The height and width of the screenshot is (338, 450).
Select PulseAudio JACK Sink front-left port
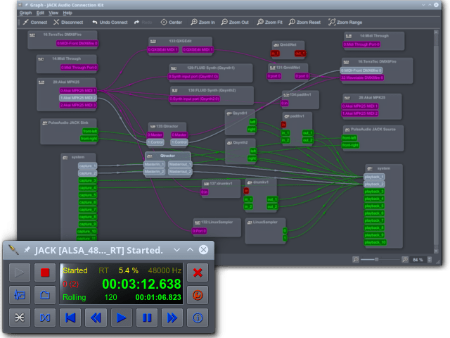90,132
